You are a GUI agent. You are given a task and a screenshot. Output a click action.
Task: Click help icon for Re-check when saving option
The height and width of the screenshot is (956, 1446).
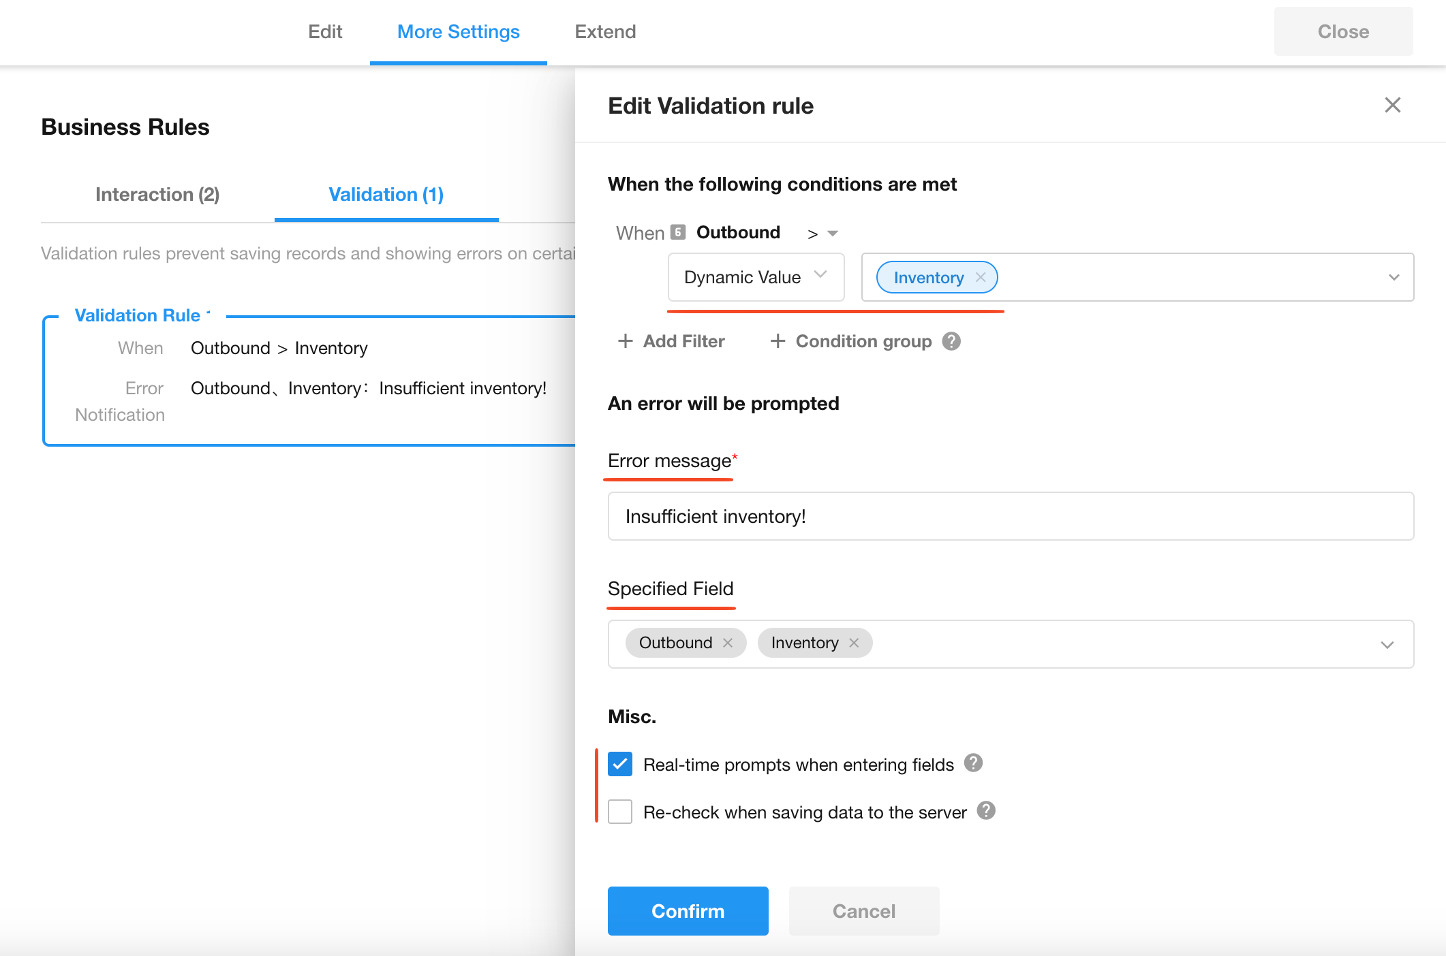(986, 811)
